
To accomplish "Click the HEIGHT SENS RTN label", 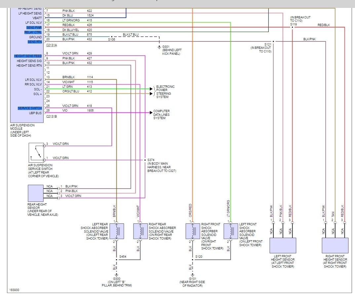I will pyautogui.click(x=29, y=66).
